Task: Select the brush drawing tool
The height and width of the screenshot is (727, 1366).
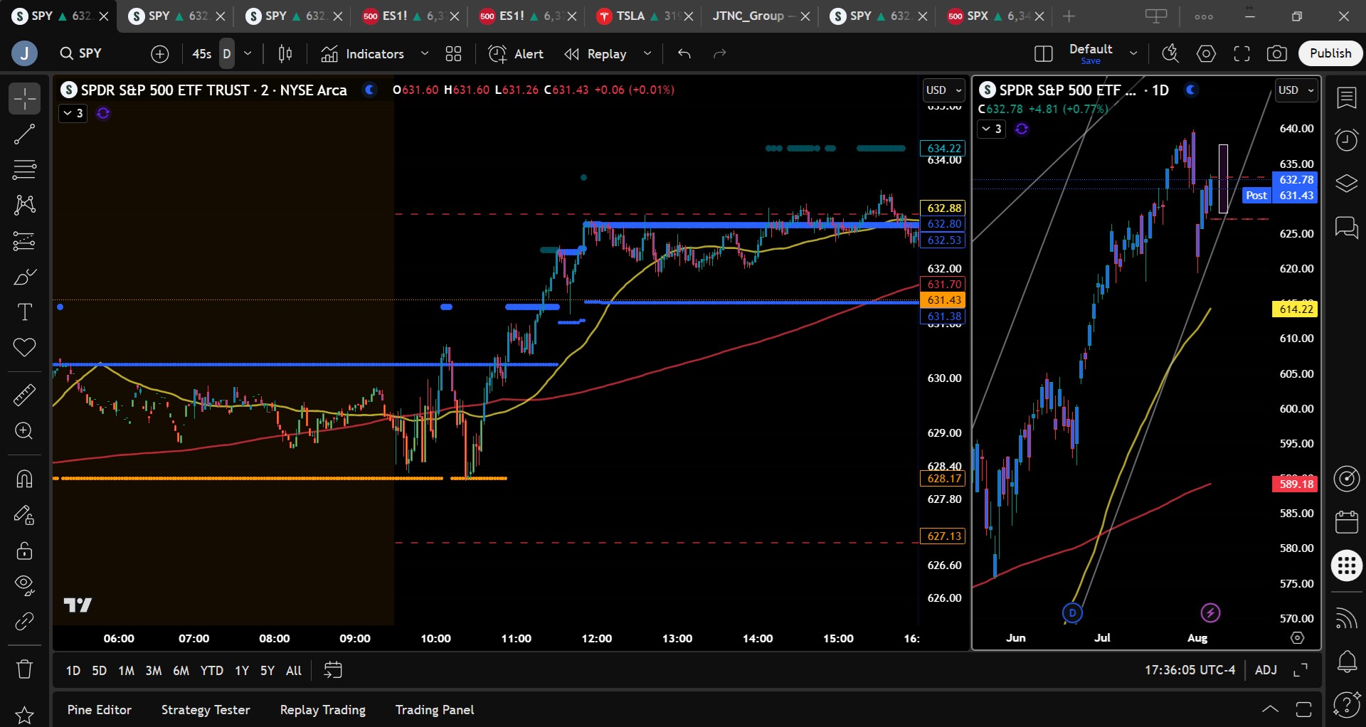Action: point(24,277)
